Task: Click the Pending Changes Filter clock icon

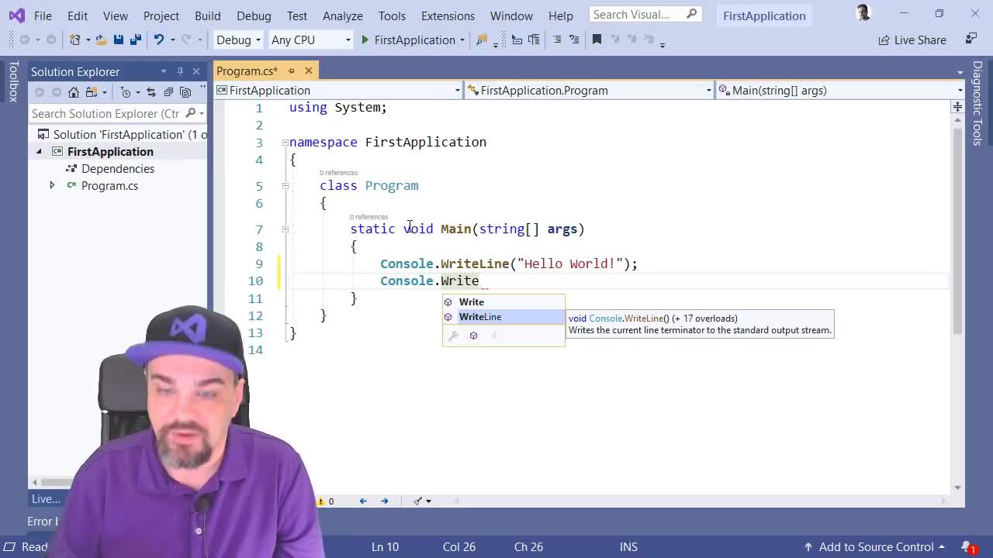Action: [x=126, y=92]
